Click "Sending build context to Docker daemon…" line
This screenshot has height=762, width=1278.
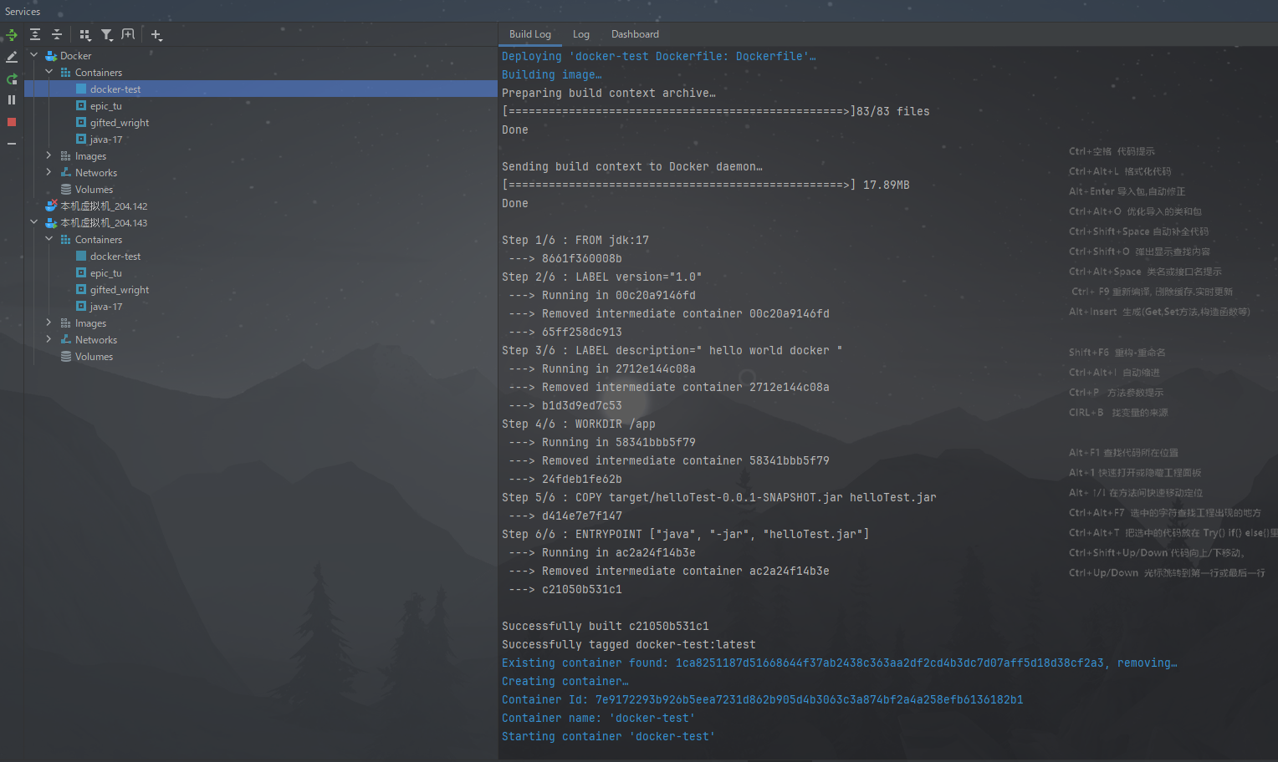coord(632,166)
